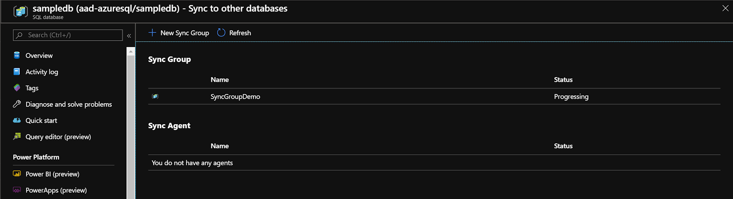Collapse the sidebar with double chevron

(129, 35)
